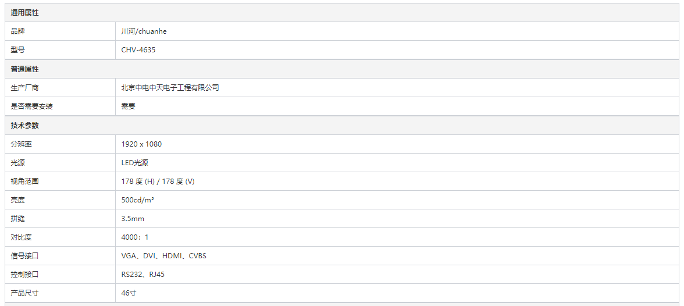Click the model value CHV-4635
The width and height of the screenshot is (684, 306).
138,50
